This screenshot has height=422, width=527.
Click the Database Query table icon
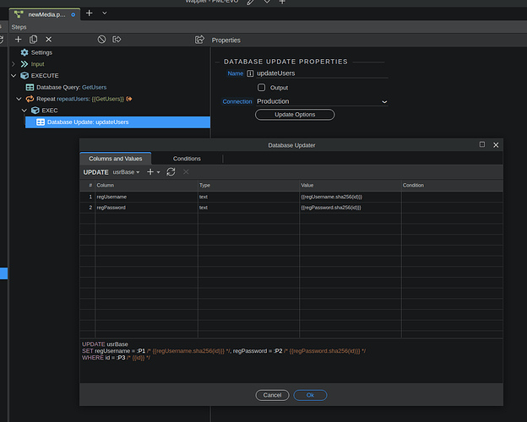click(30, 88)
